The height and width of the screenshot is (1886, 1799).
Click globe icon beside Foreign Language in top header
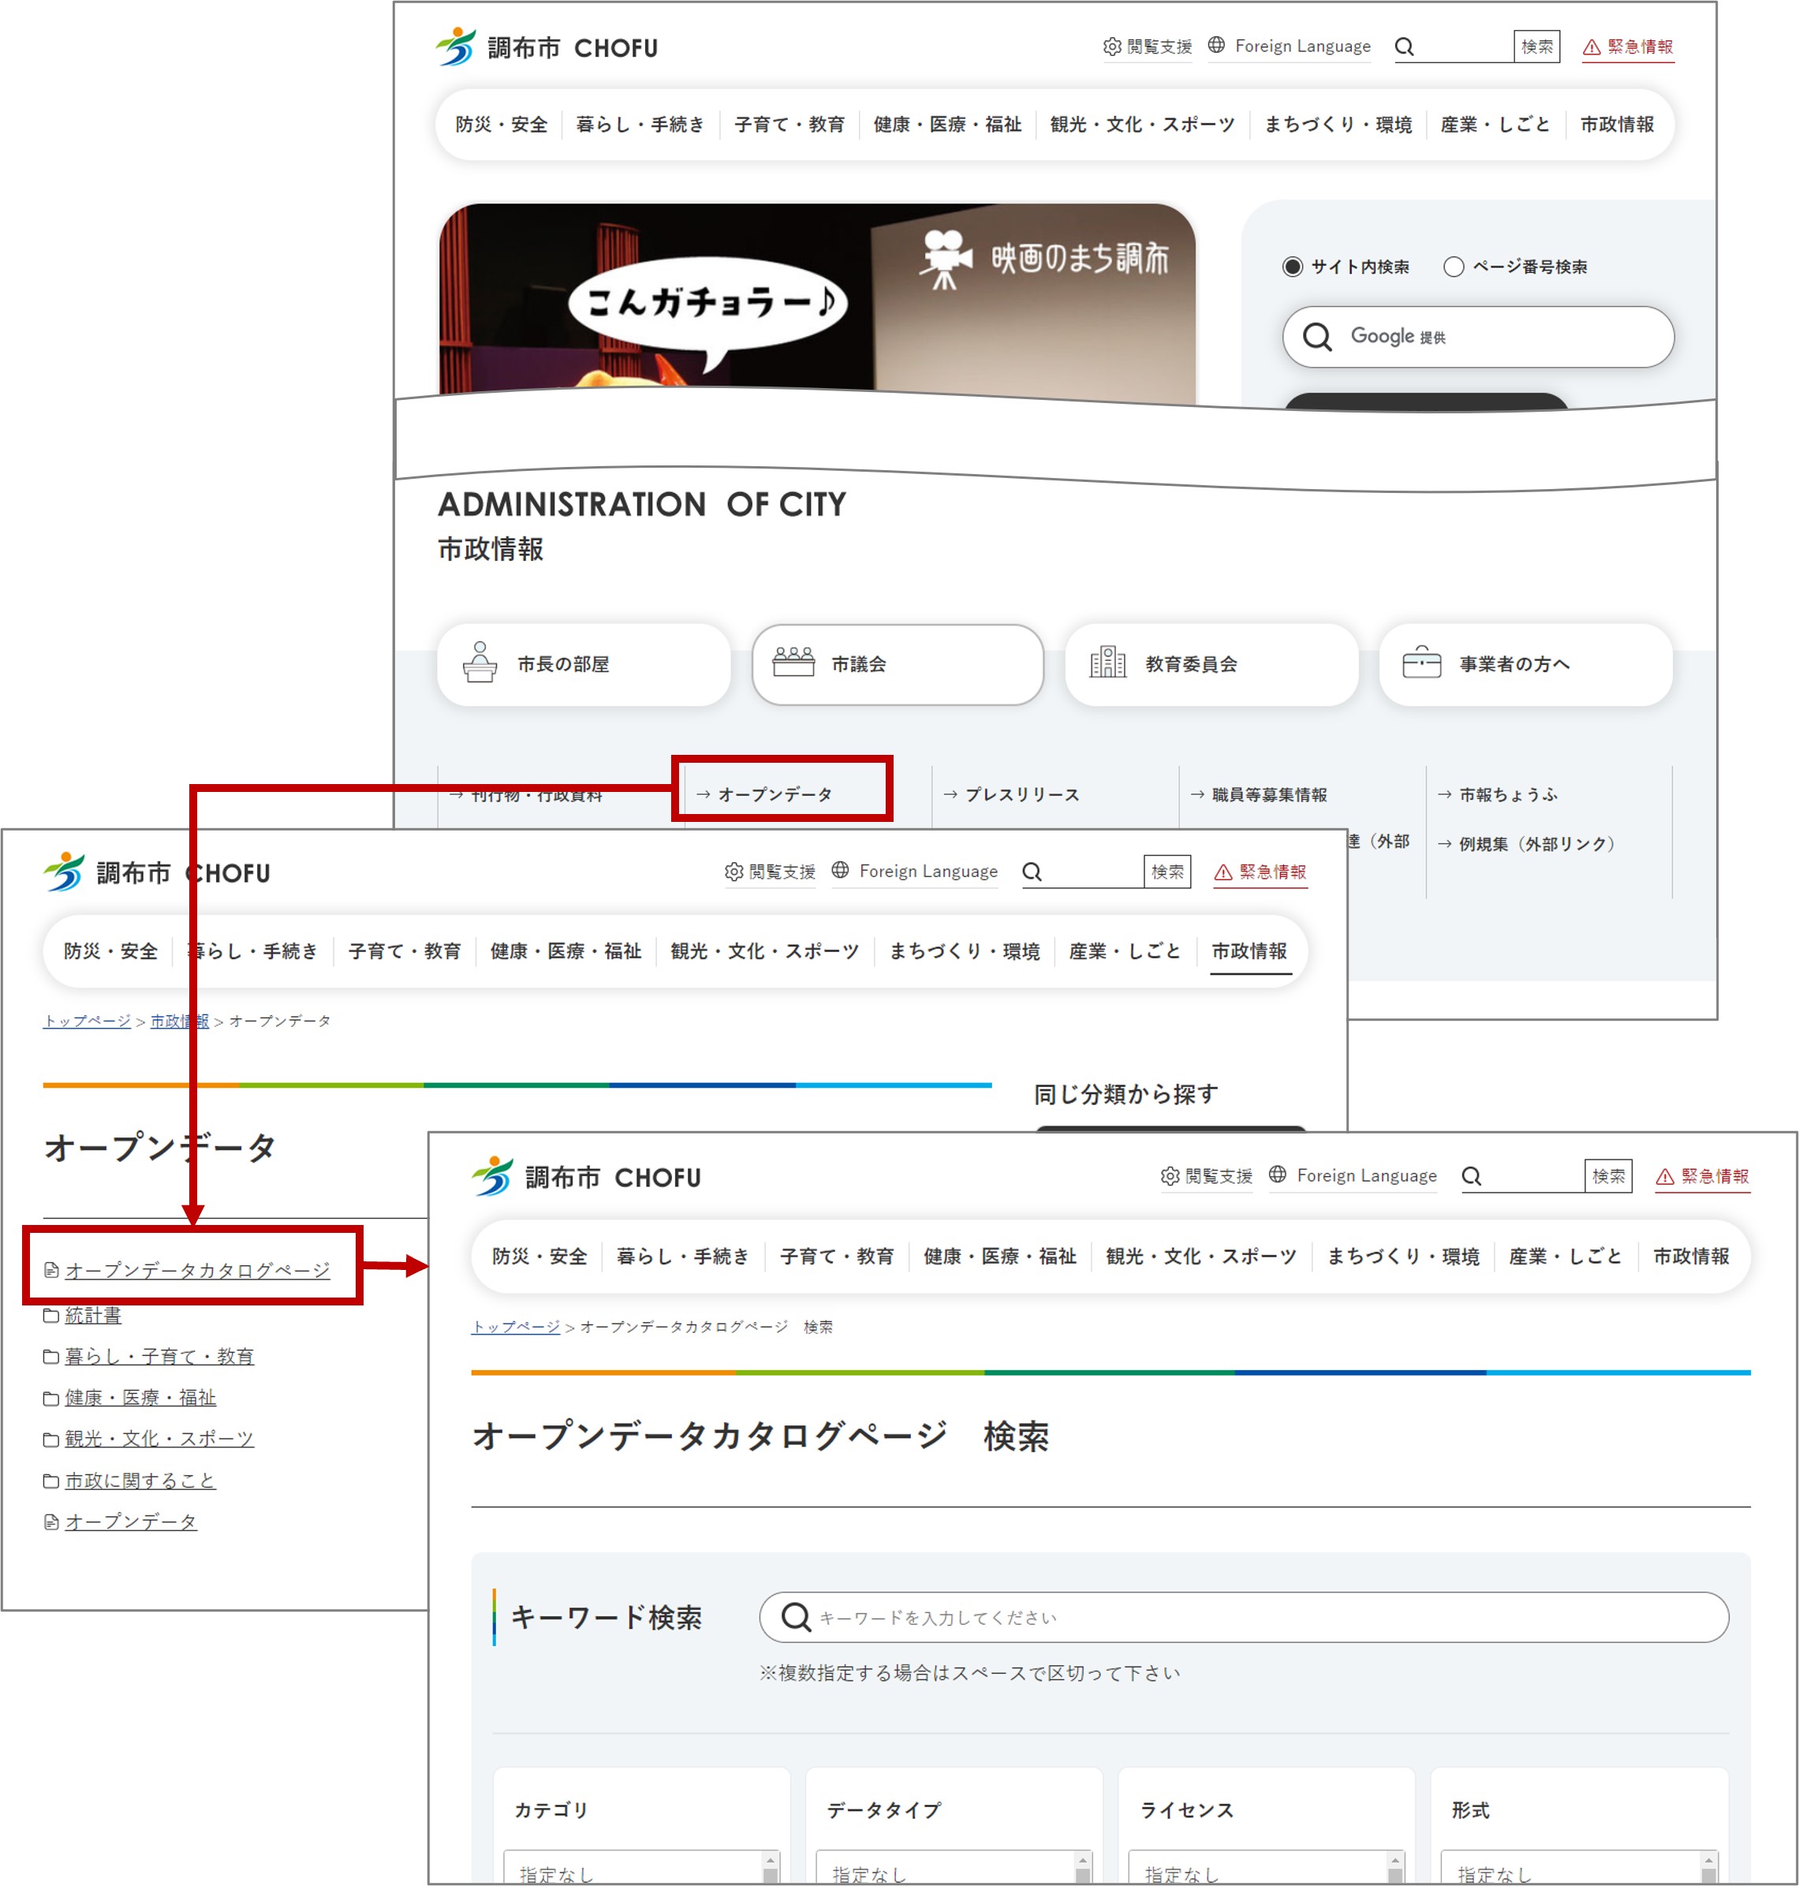click(1216, 45)
